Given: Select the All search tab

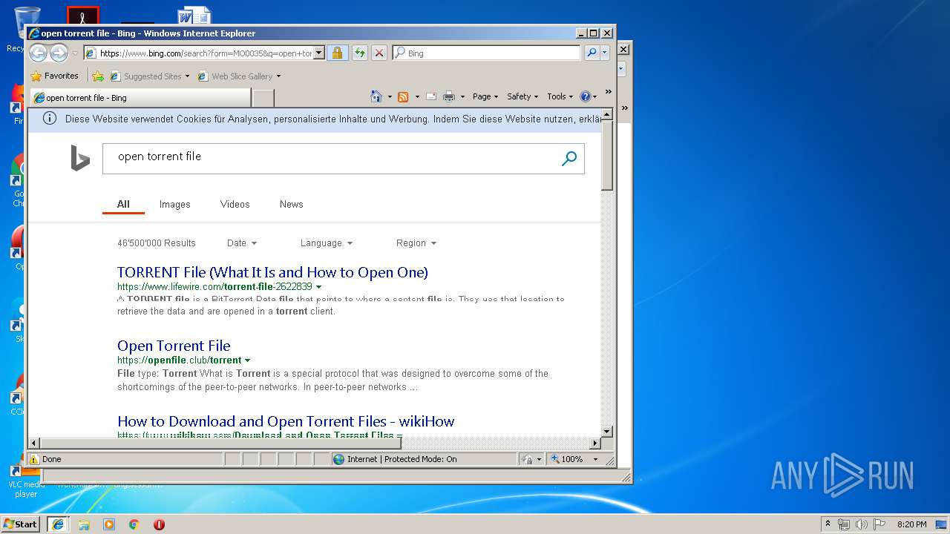Looking at the screenshot, I should (123, 204).
